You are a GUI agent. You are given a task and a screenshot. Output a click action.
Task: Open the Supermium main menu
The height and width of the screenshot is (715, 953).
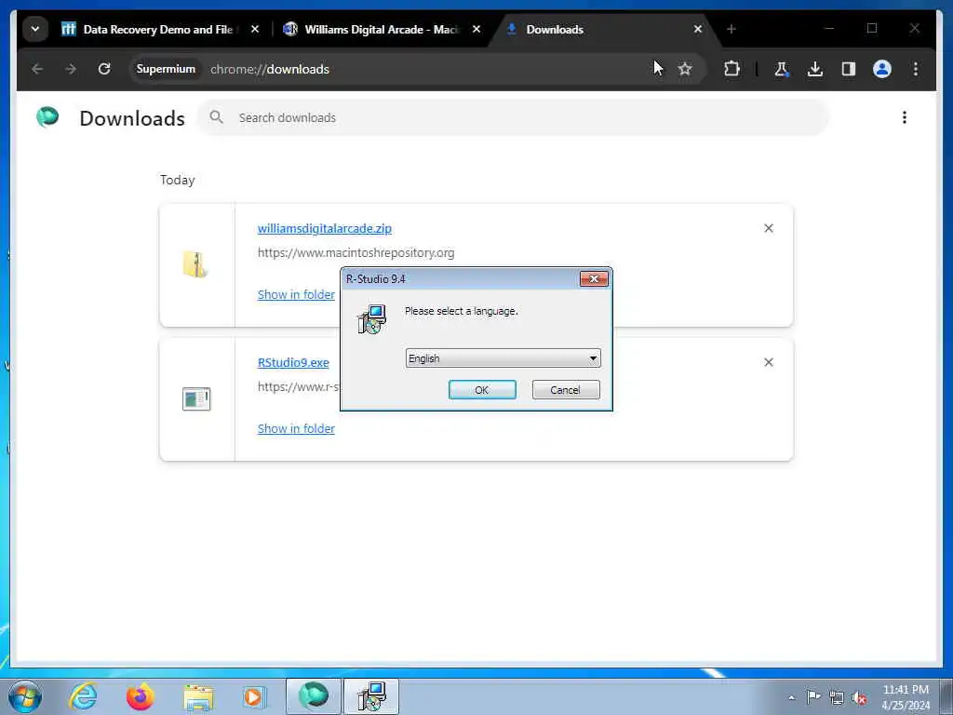pos(916,69)
